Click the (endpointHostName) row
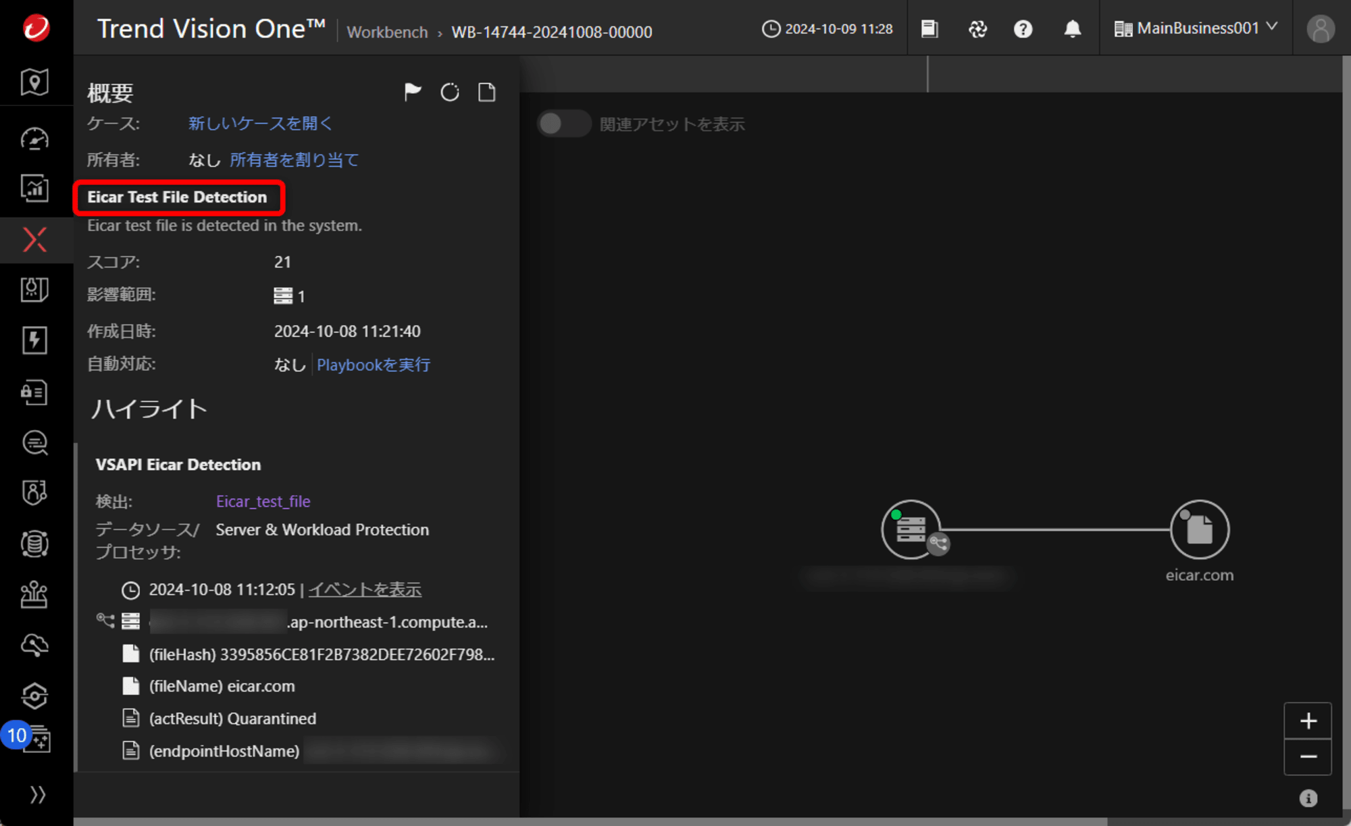 coord(311,750)
